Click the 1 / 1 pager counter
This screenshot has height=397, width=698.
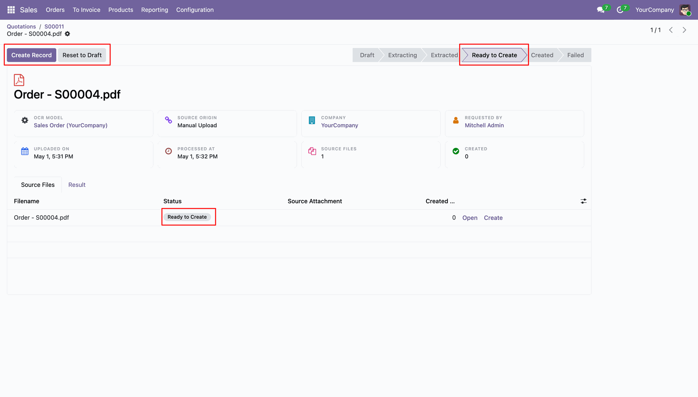[x=655, y=30]
